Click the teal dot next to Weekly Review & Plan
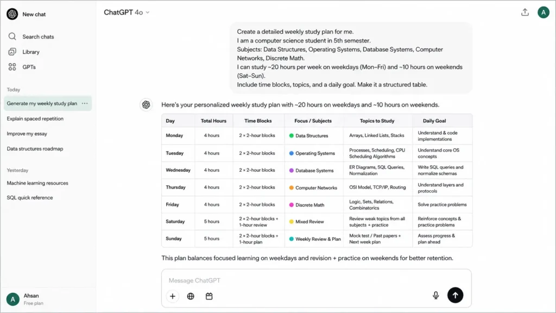 tap(292, 239)
